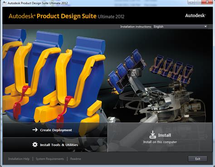Select Create Deployment
This screenshot has height=167, width=215.
[55, 130]
